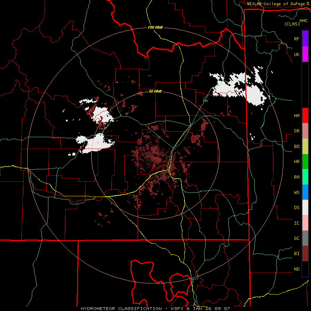Click the 'IC' legend label
Screen dimensions: 311x311
(x=296, y=223)
